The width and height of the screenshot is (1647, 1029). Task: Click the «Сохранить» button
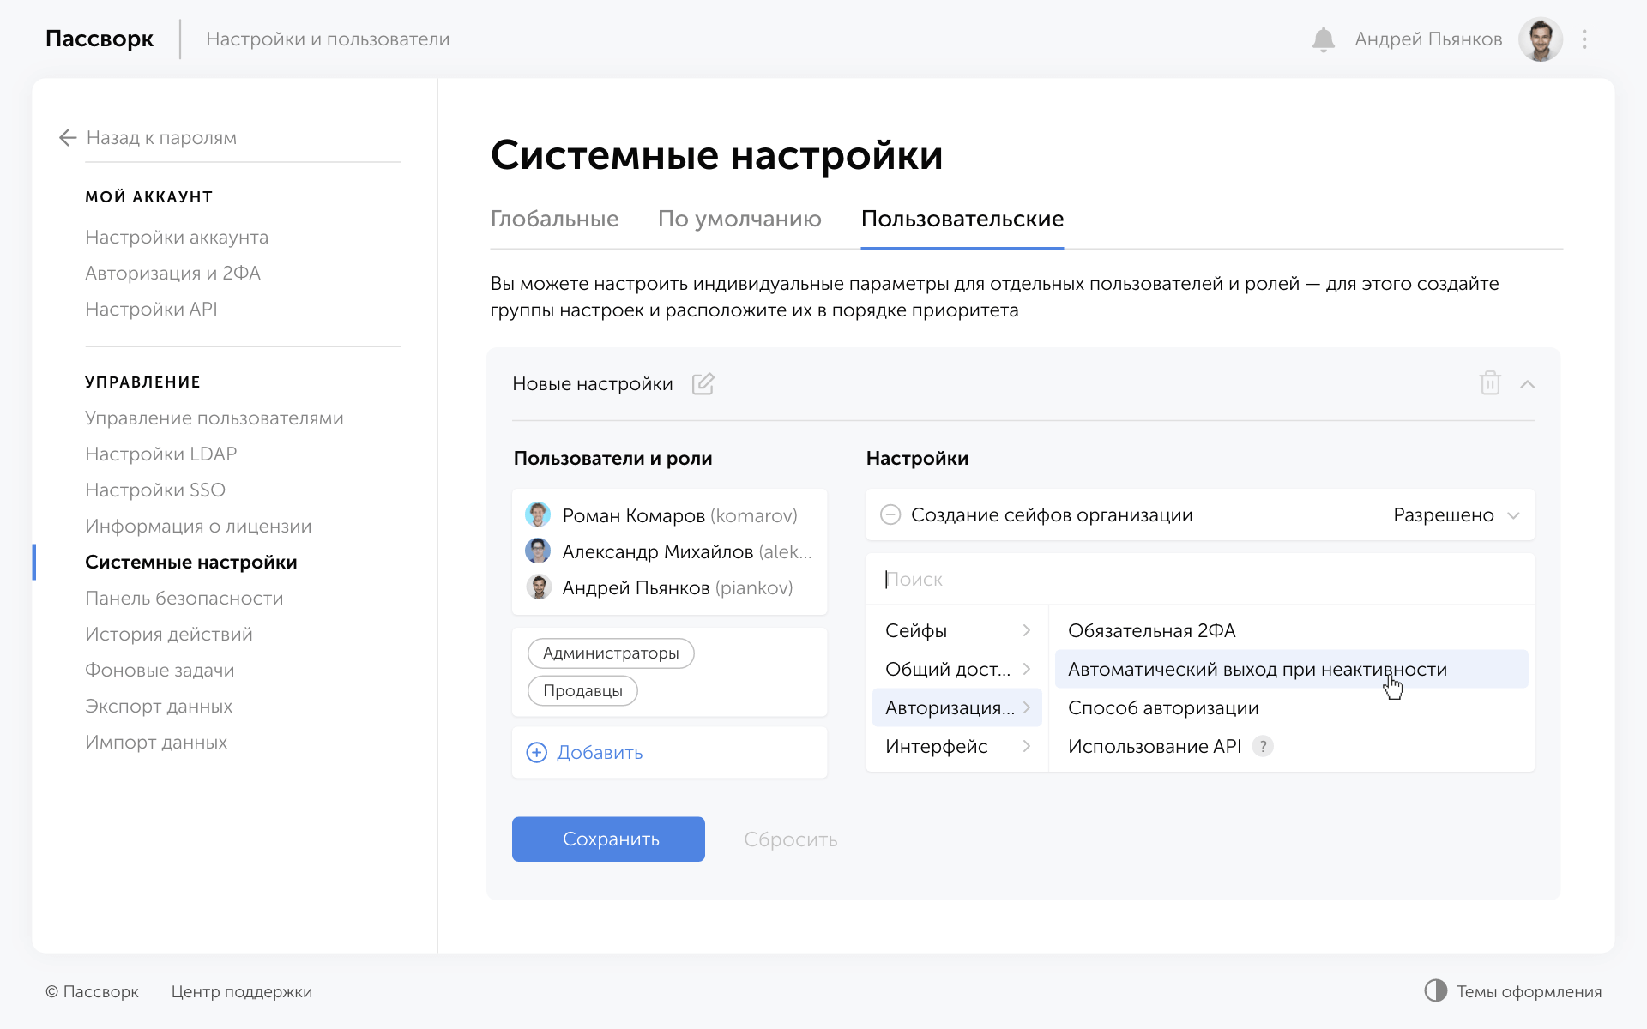point(608,839)
